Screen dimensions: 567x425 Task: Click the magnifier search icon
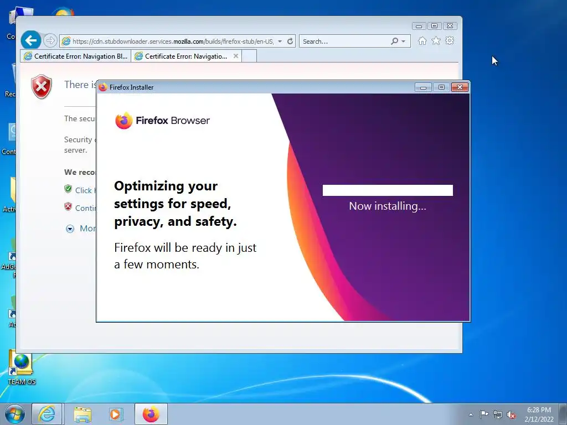pyautogui.click(x=394, y=41)
